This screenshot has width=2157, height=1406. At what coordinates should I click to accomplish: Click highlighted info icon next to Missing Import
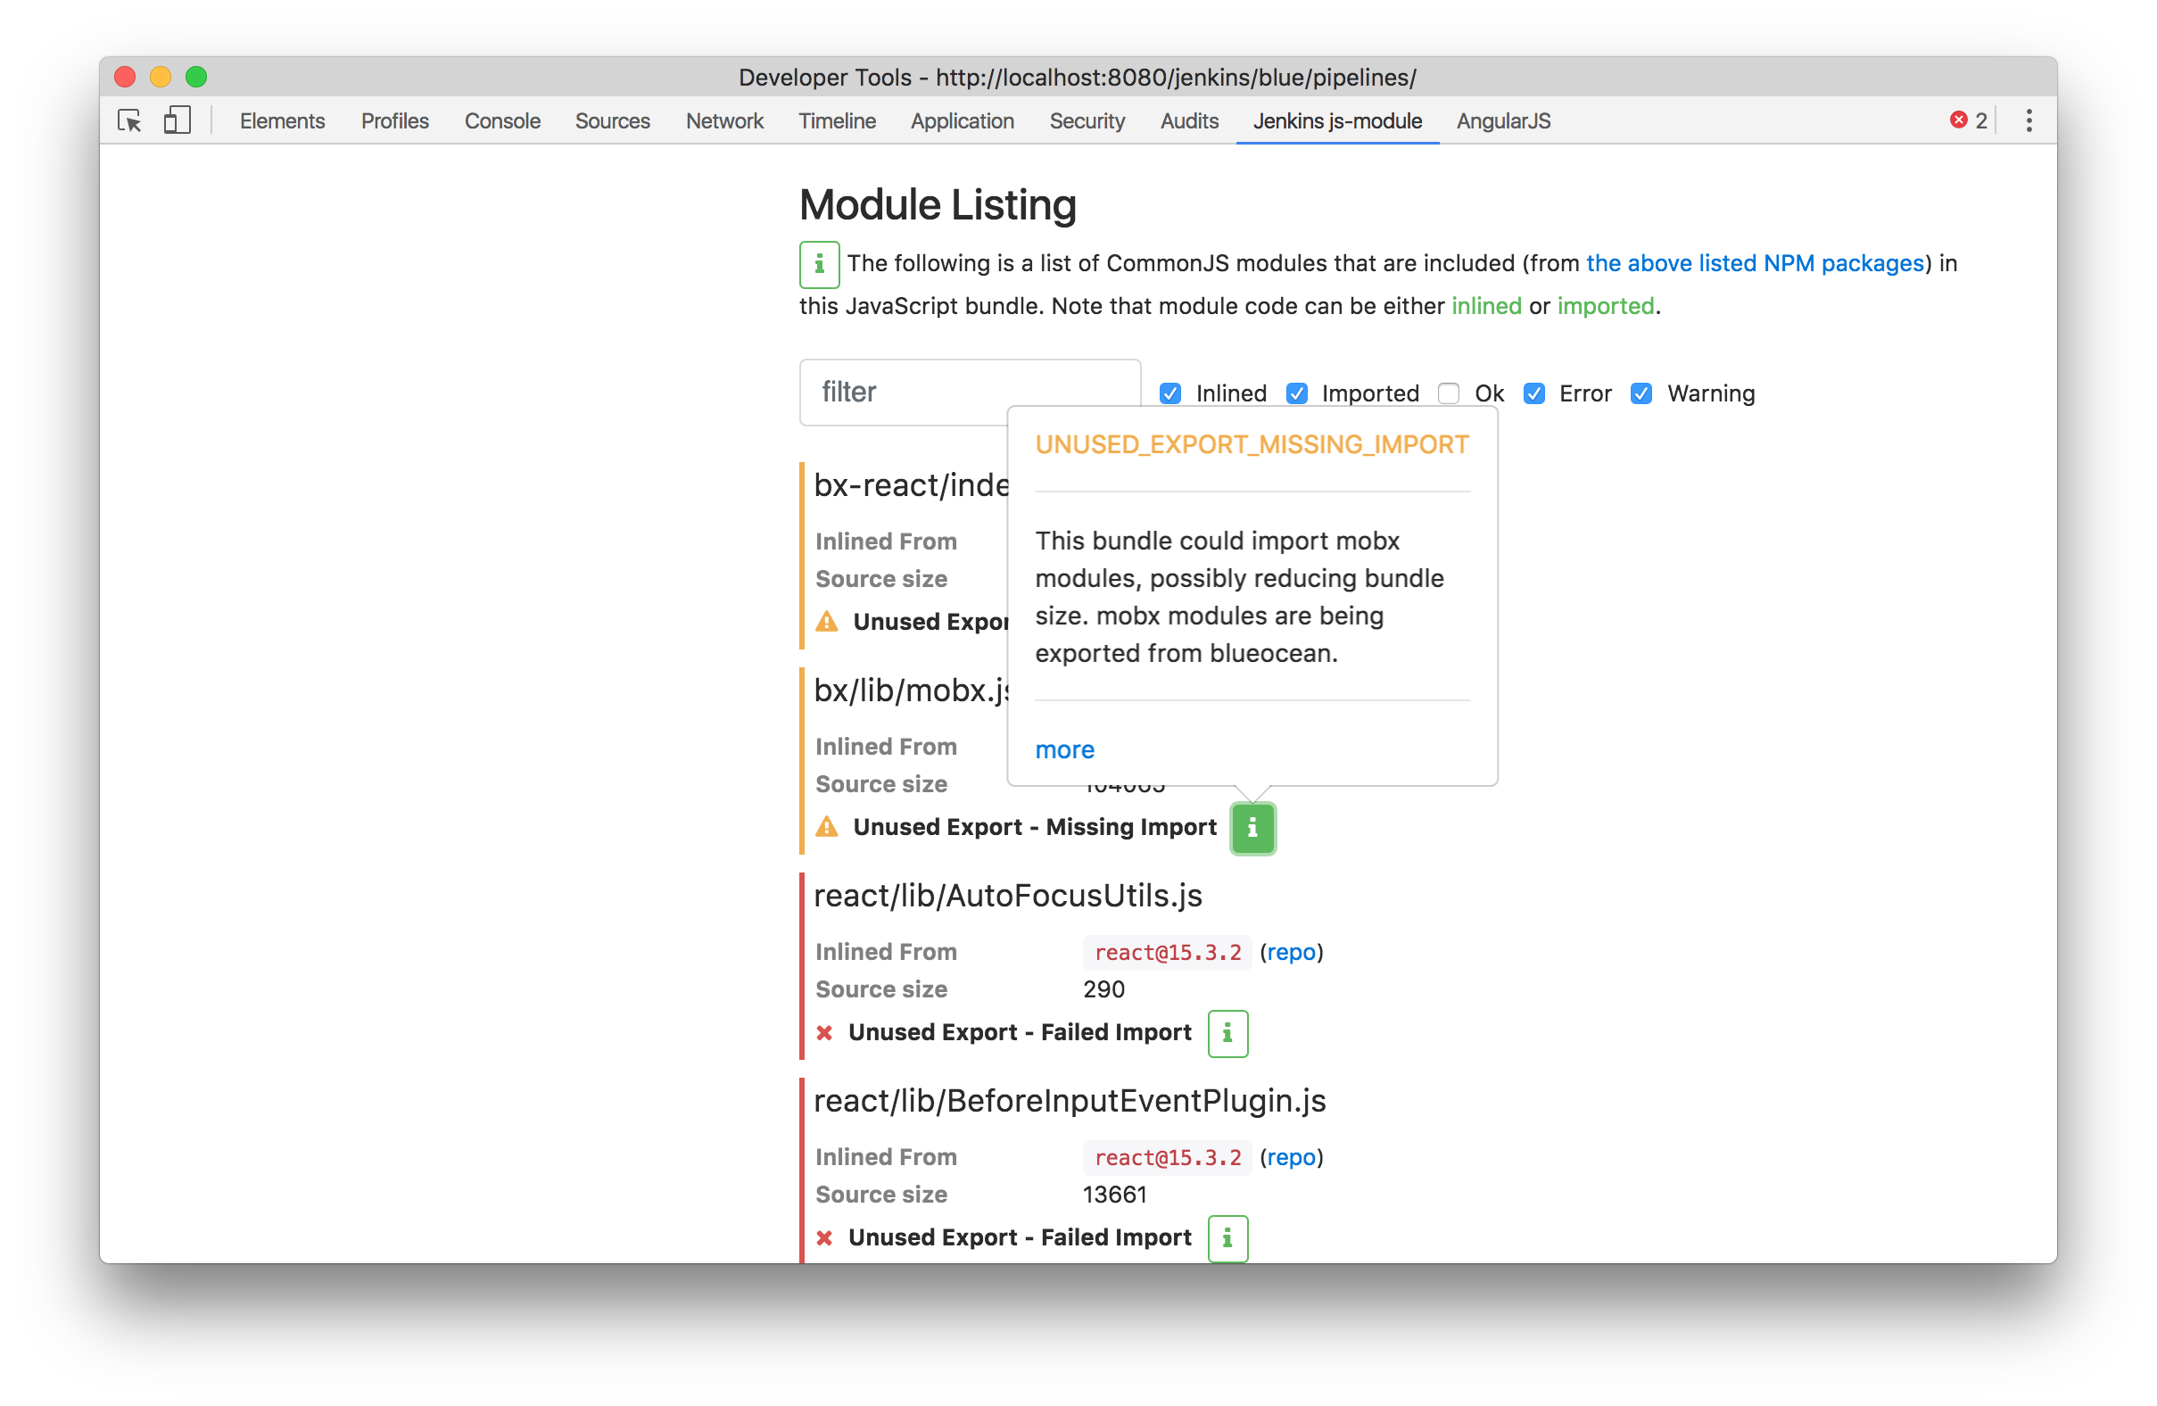click(1252, 828)
